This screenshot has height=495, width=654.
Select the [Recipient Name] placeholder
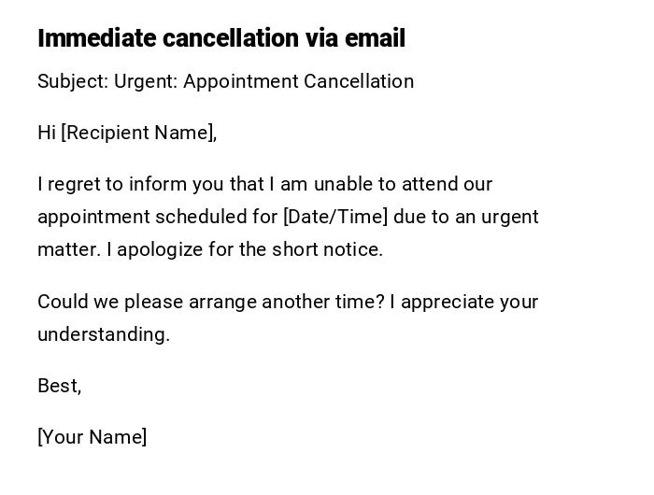138,133
